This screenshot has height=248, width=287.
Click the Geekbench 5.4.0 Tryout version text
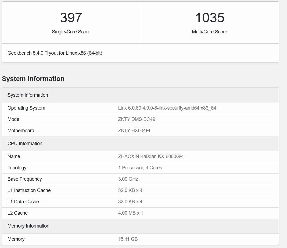55,53
